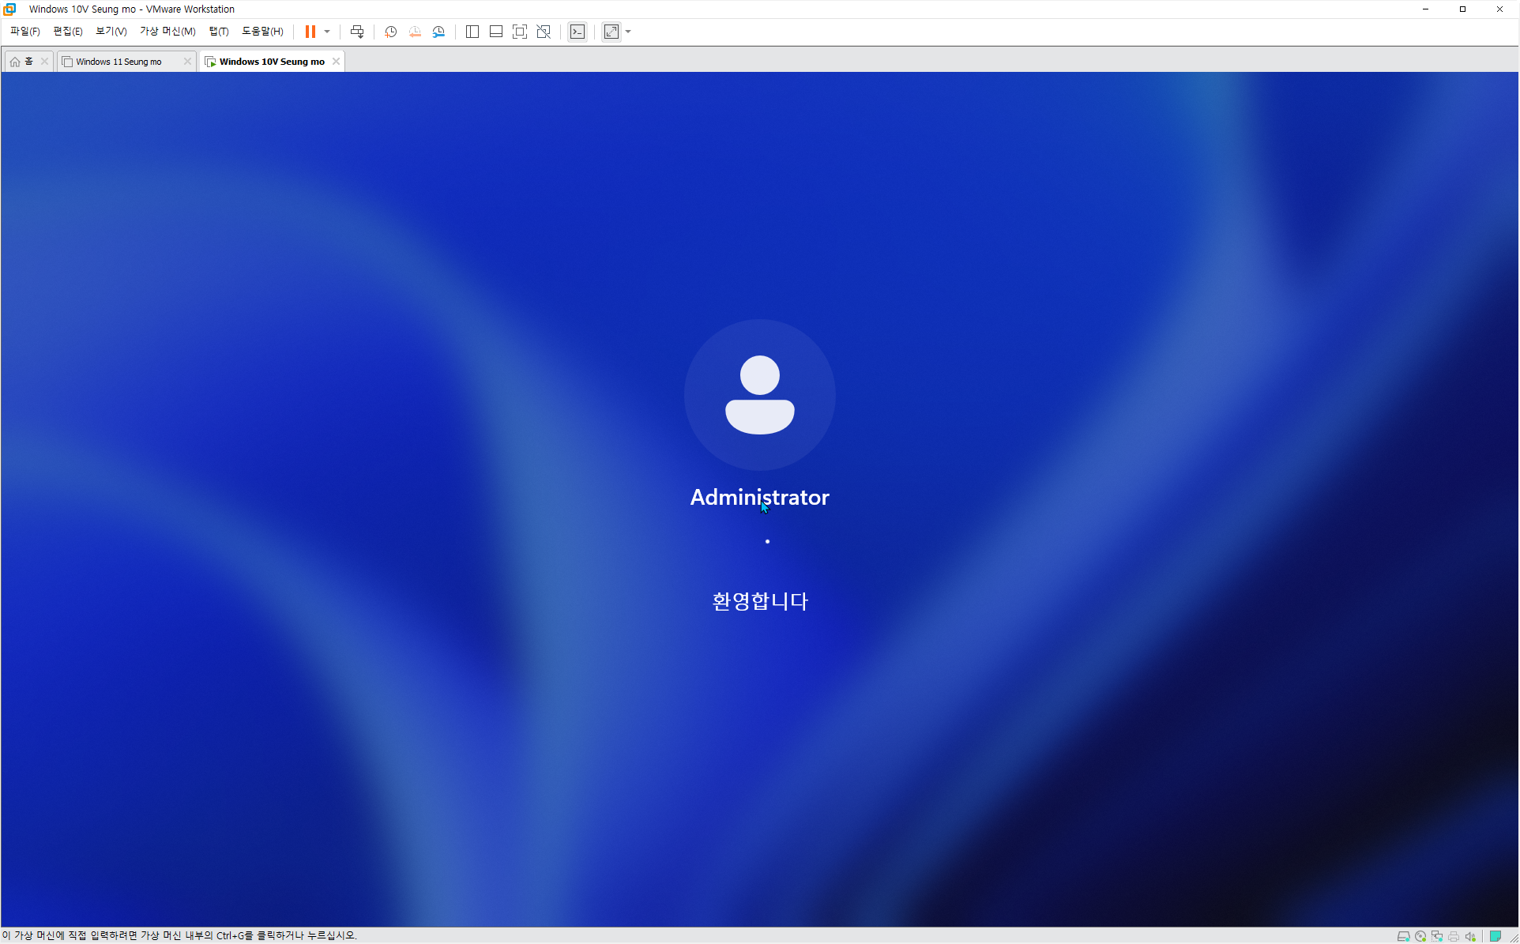
Task: Toggle the thumbnail bar view
Action: [x=496, y=32]
